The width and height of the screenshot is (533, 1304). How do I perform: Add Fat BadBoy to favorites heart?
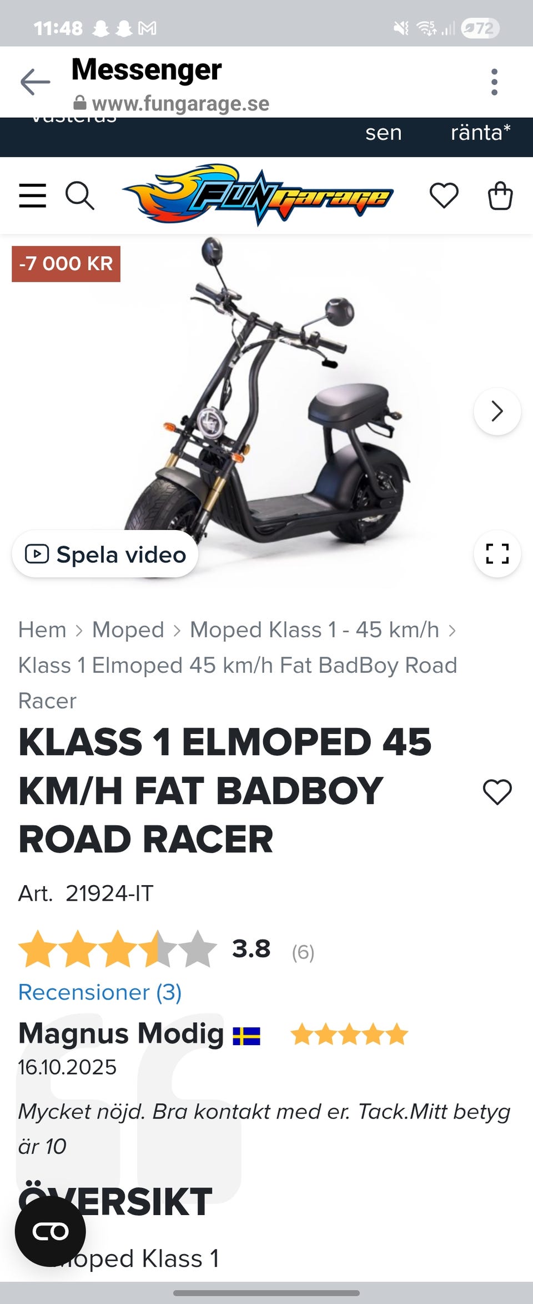click(497, 791)
